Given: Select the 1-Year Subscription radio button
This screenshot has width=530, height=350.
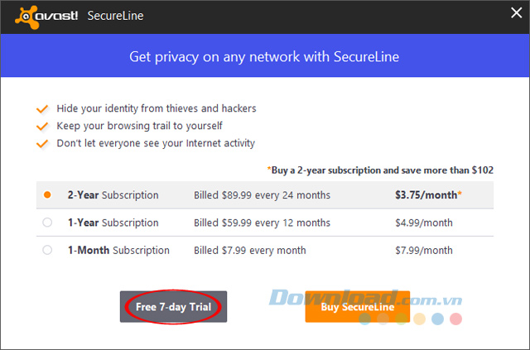Looking at the screenshot, I should coord(47,223).
